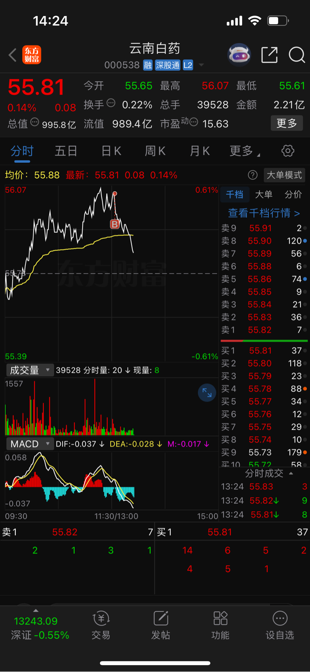Tap the 深股通 badge
This screenshot has height=672, width=310.
pos(168,65)
